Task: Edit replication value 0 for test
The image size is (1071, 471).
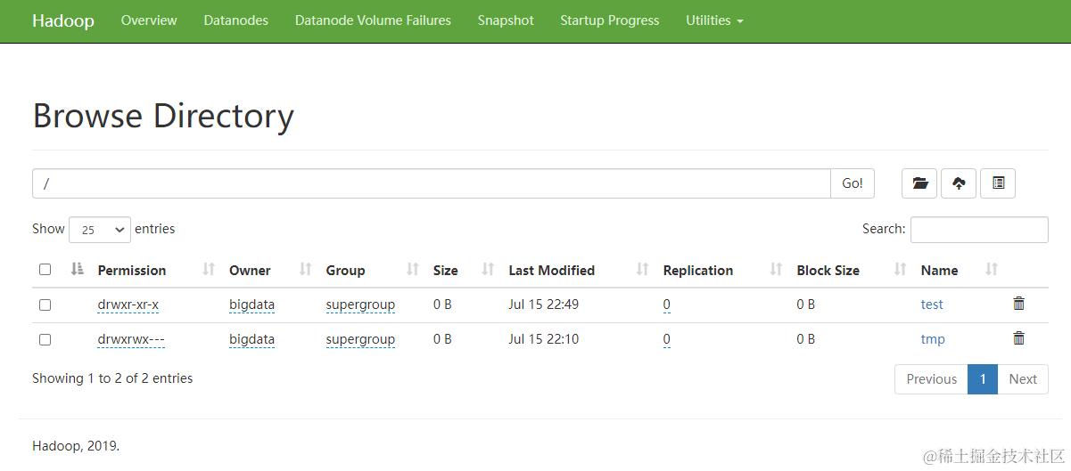Action: click(667, 305)
